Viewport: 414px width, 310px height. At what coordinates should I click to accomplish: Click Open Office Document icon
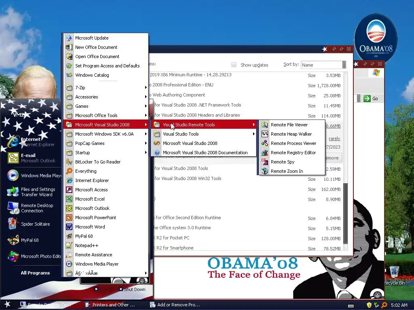[69, 57]
